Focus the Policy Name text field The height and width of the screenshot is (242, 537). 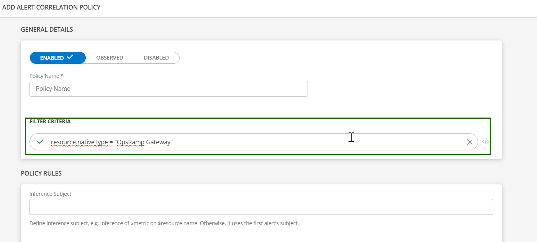point(169,89)
